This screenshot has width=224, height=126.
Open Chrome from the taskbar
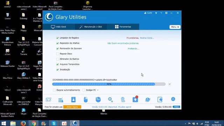point(34,123)
